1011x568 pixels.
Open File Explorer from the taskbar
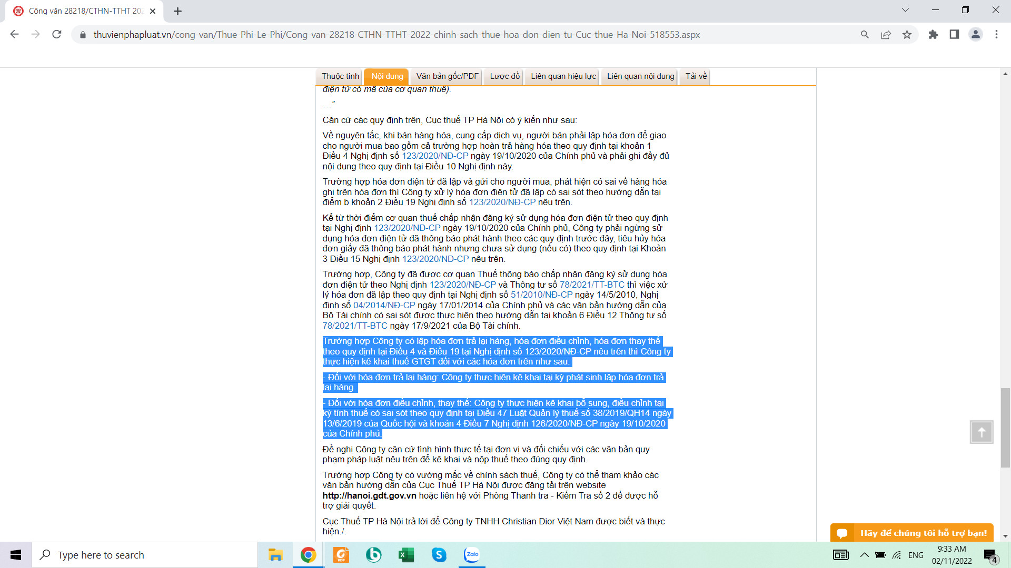pyautogui.click(x=275, y=555)
